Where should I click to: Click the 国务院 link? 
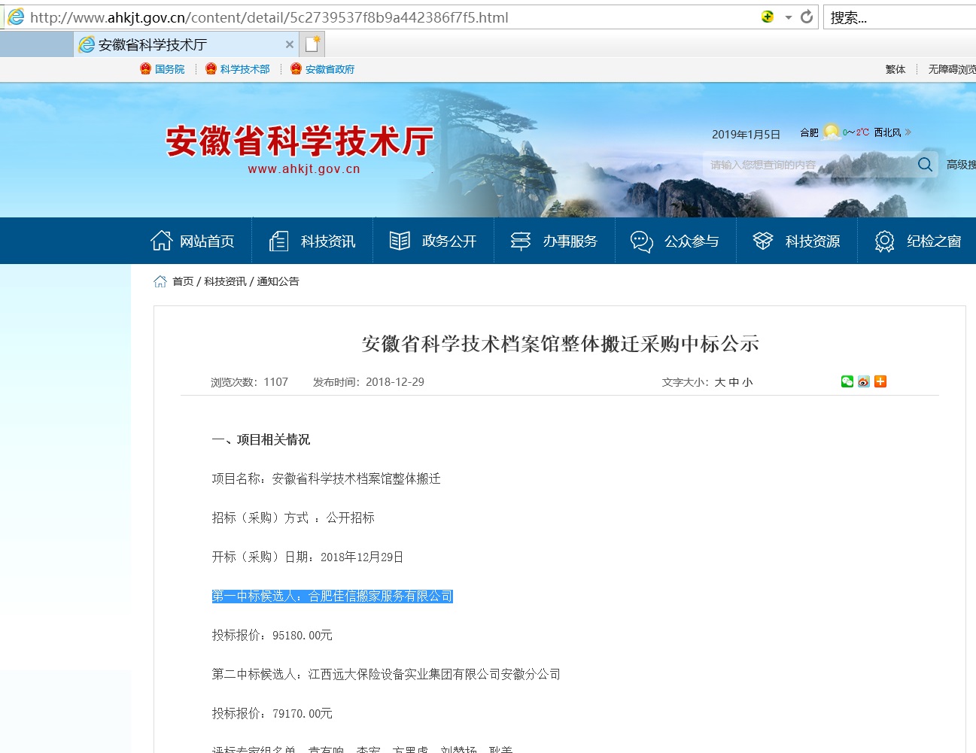169,69
